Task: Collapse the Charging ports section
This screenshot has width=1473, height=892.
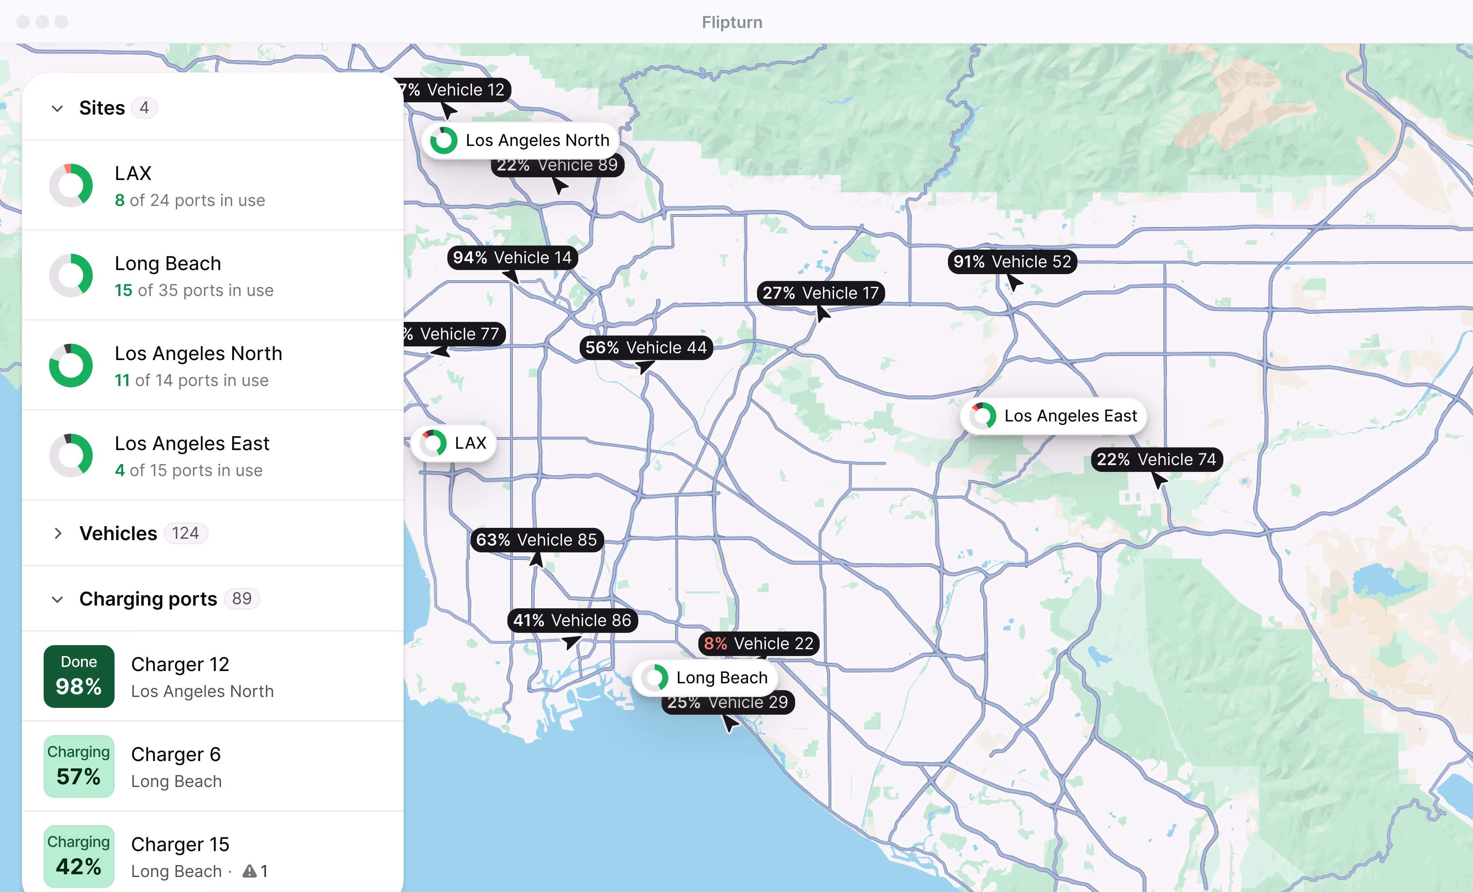Action: pos(57,599)
